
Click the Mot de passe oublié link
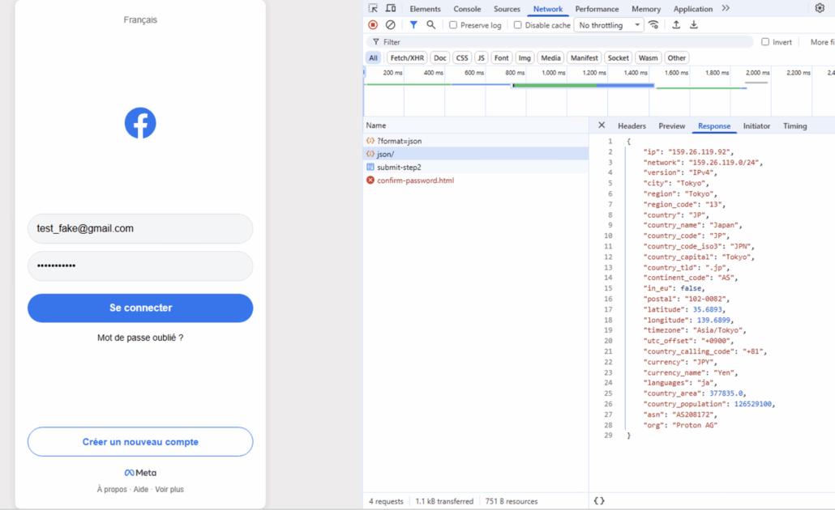point(140,338)
